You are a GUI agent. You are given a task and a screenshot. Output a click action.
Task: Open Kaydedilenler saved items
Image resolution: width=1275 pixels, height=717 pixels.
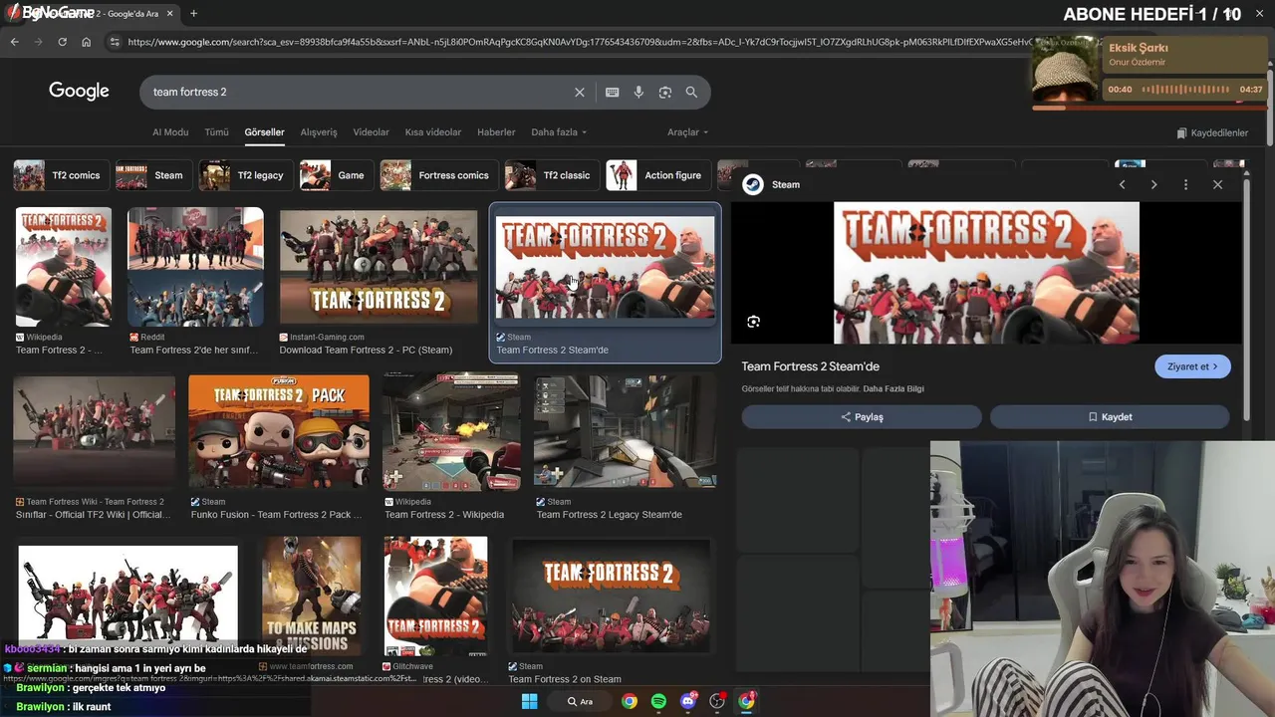[1212, 132]
